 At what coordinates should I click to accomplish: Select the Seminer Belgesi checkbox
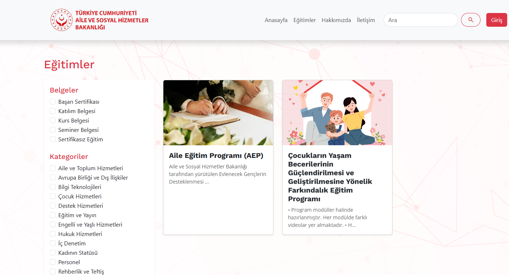[x=53, y=130]
